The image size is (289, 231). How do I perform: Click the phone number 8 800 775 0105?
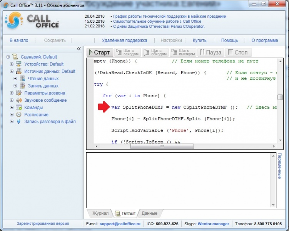point(268,224)
